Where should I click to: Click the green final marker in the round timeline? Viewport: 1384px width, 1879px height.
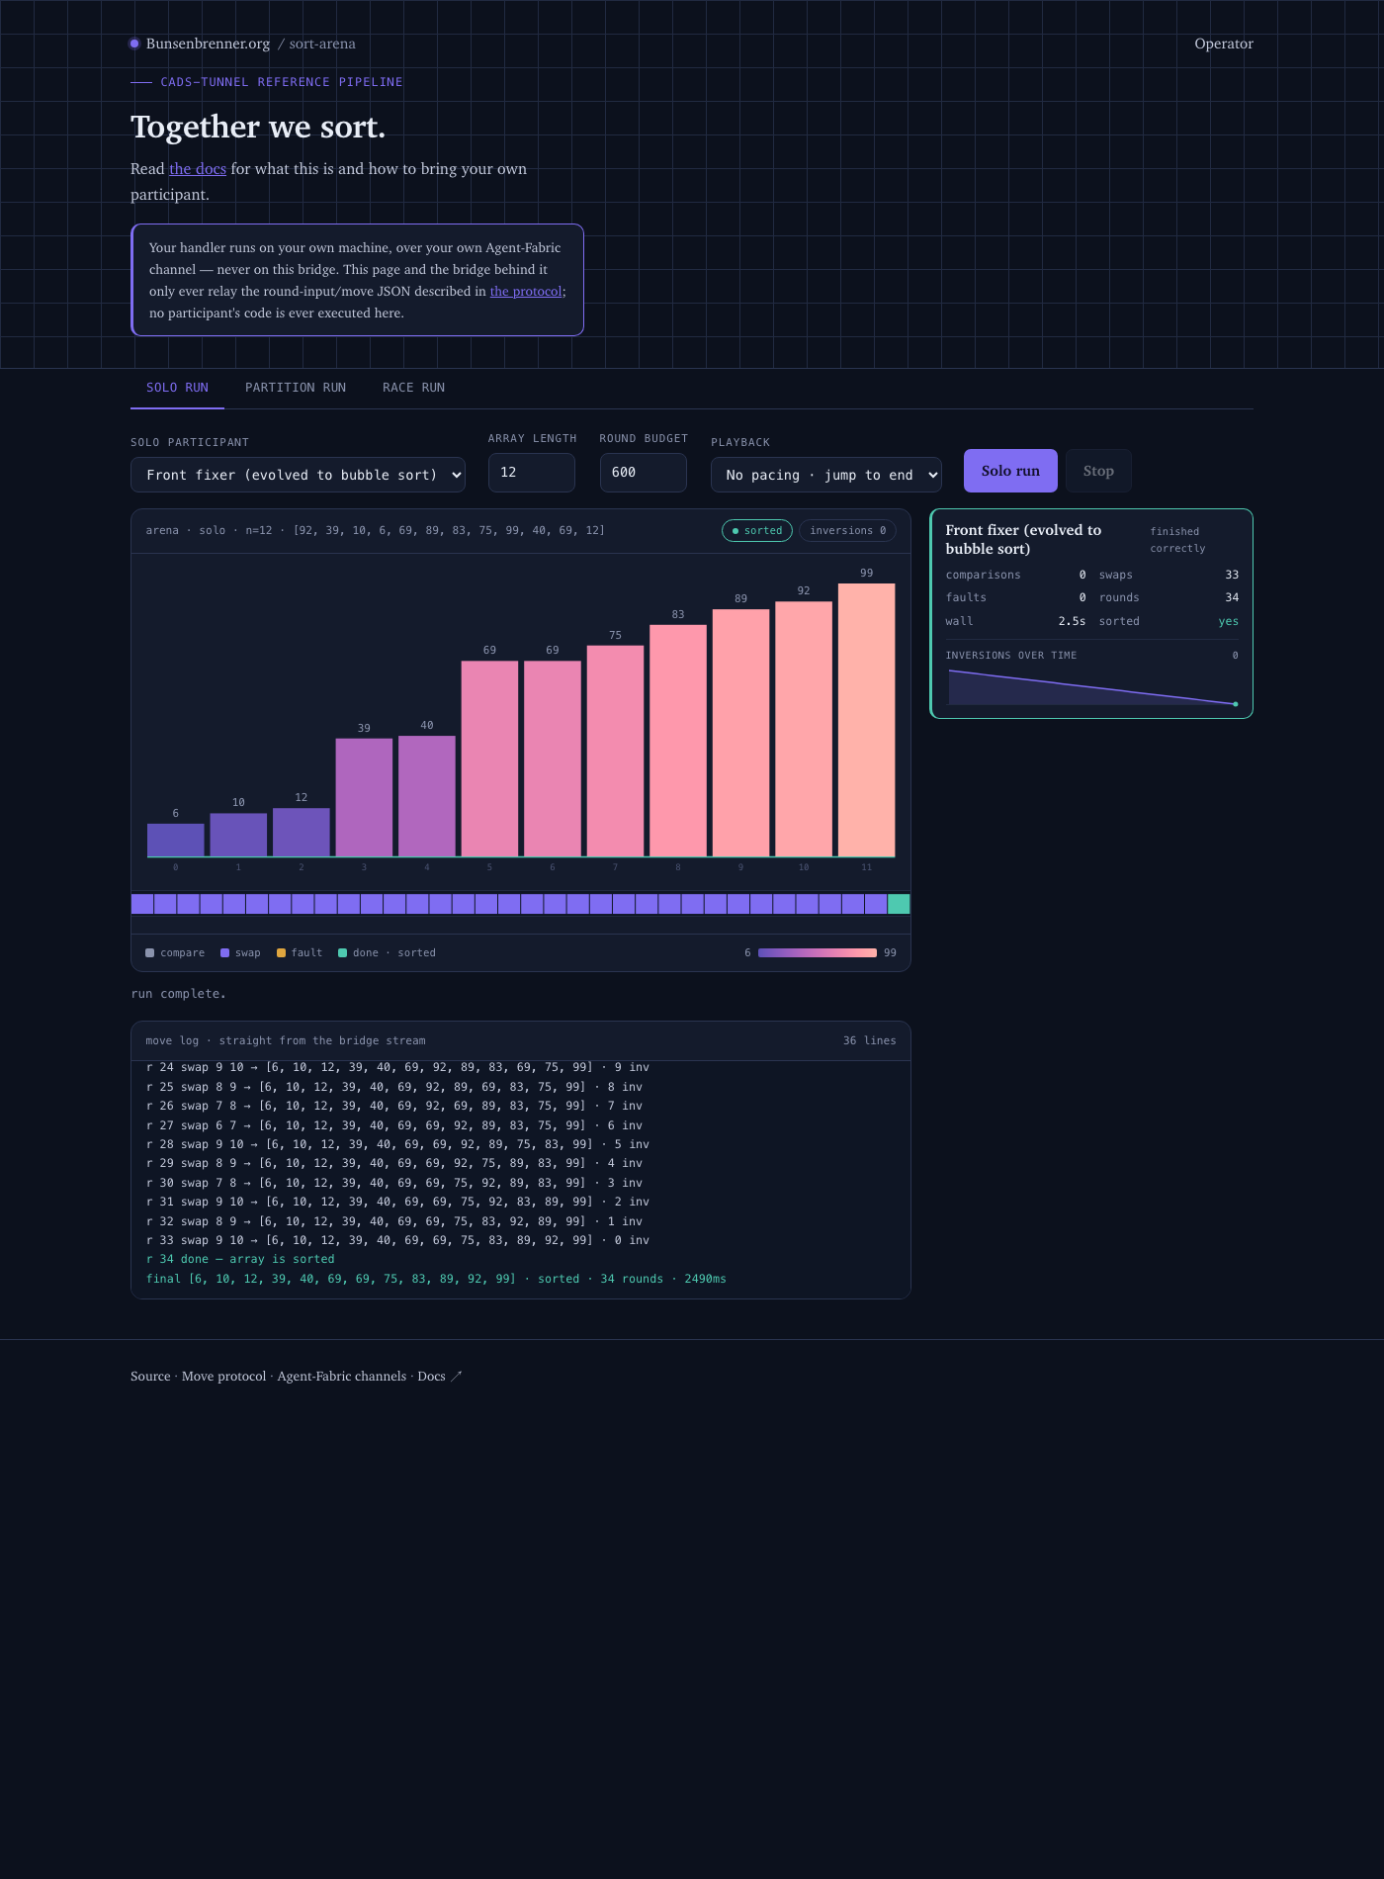tap(899, 904)
